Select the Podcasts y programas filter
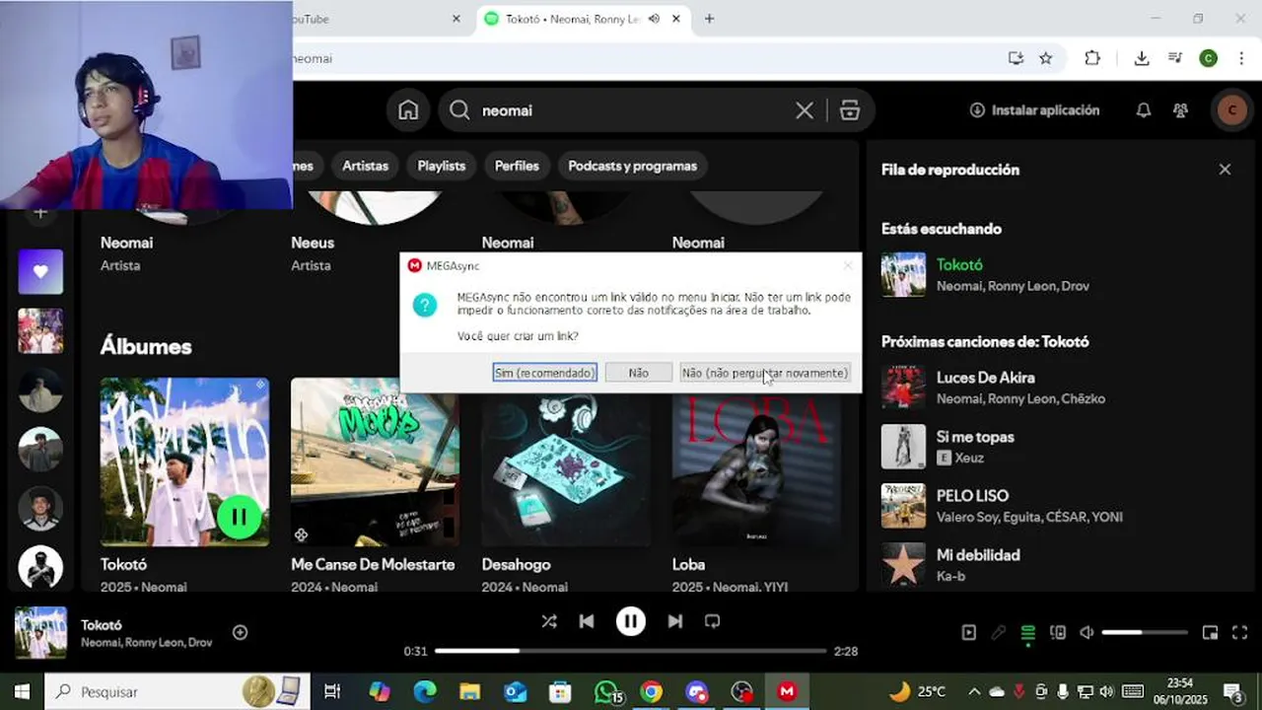 (x=632, y=166)
